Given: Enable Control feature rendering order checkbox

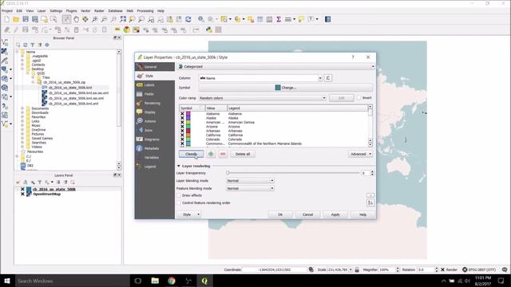Looking at the screenshot, I should 179,202.
